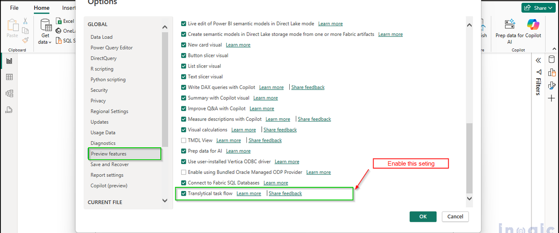Enable the TMDL View checkbox
Image resolution: width=559 pixels, height=233 pixels.
point(184,140)
